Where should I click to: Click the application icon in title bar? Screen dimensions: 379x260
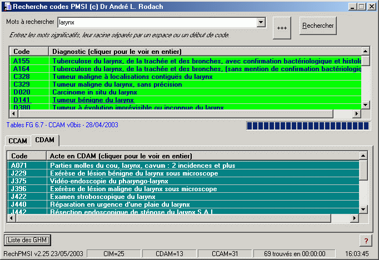[x=6, y=6]
